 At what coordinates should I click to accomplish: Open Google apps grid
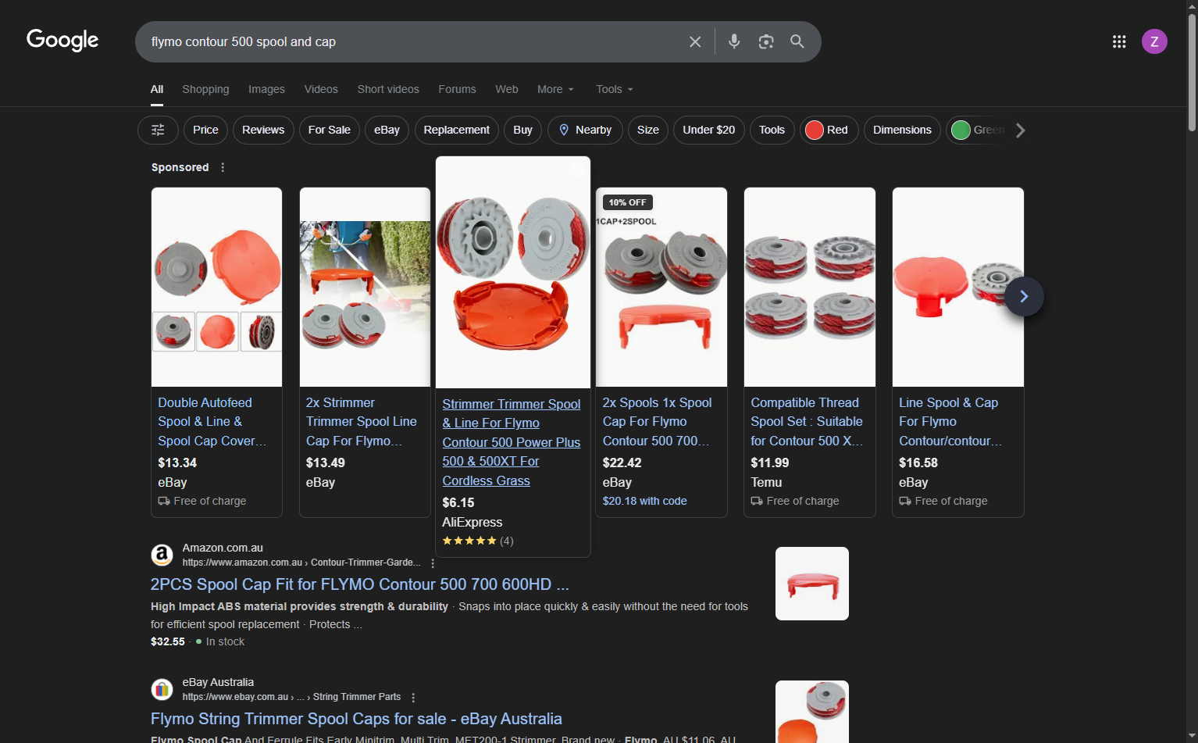[1119, 41]
